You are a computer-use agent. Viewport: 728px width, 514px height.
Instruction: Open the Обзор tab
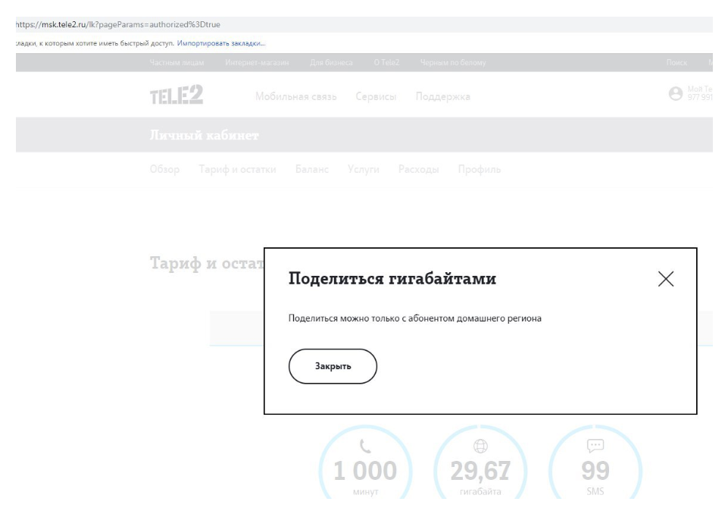[164, 169]
